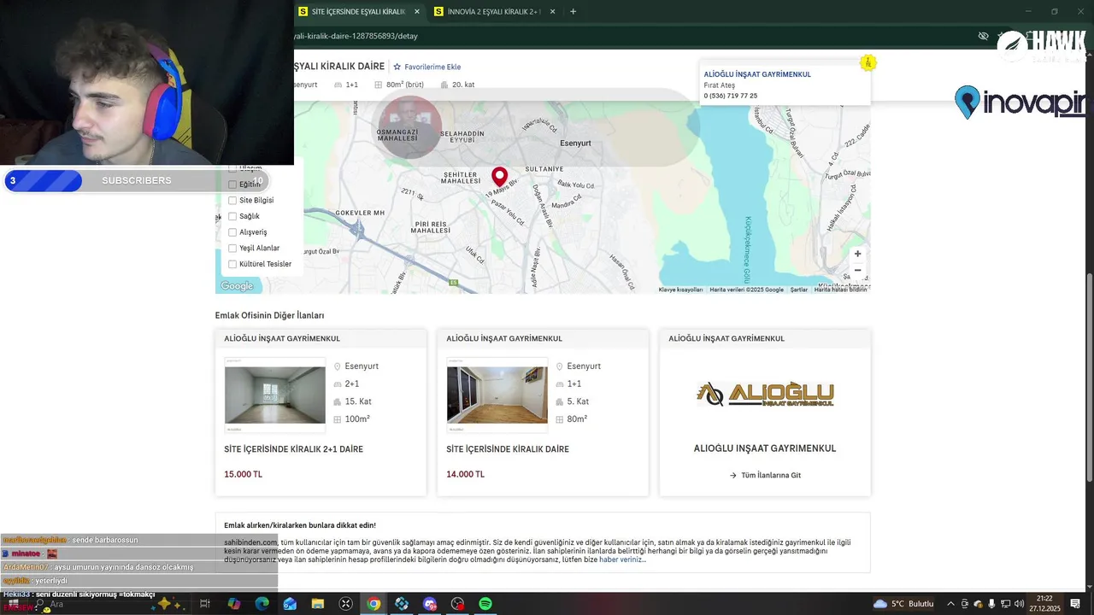
Task: Check Kültürel Tesisler filter
Action: pyautogui.click(x=232, y=264)
